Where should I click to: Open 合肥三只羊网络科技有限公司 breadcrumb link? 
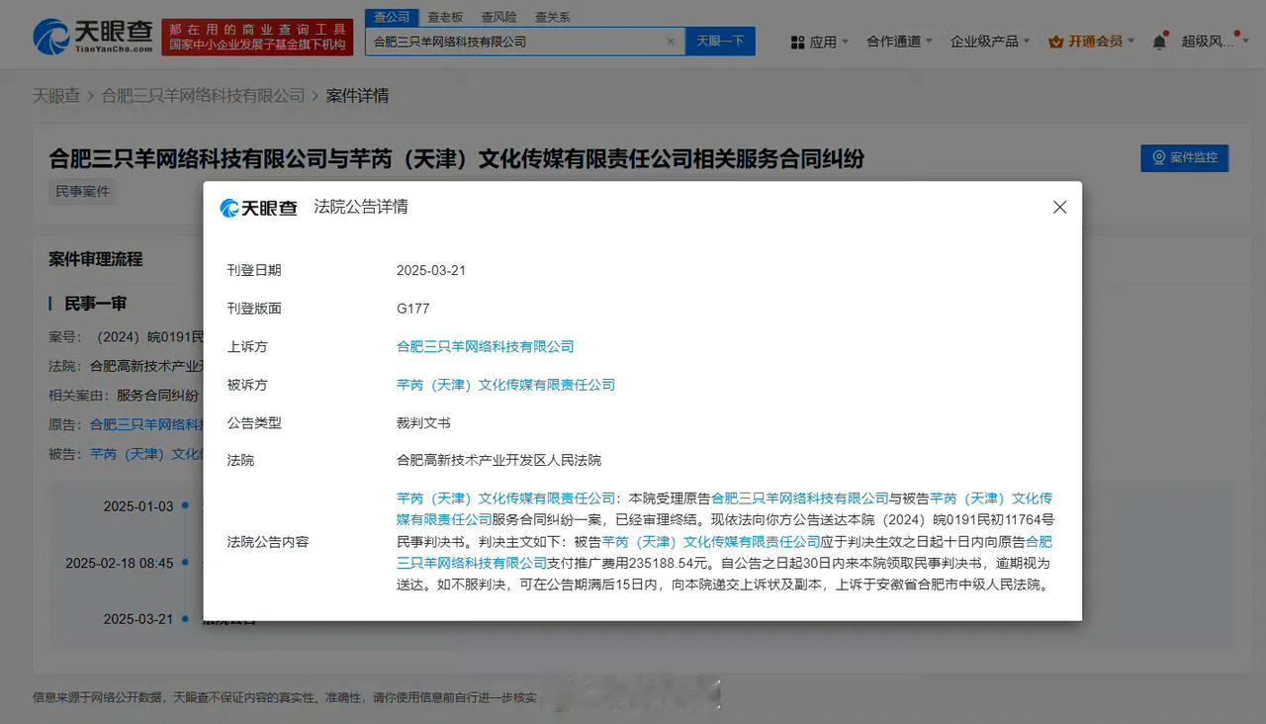click(x=203, y=96)
